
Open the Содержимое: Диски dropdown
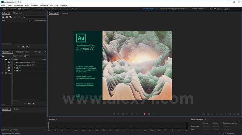click(35, 56)
